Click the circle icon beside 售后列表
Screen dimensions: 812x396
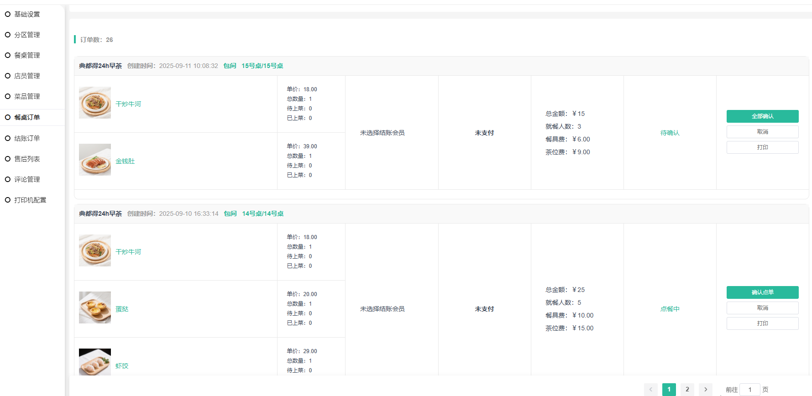(x=8, y=159)
